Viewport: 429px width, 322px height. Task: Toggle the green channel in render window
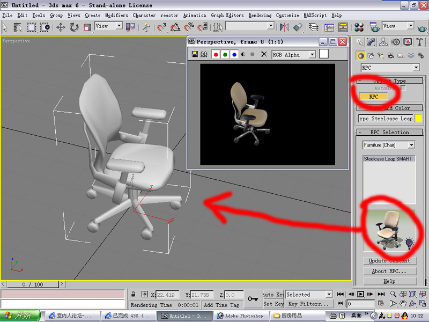pos(225,55)
